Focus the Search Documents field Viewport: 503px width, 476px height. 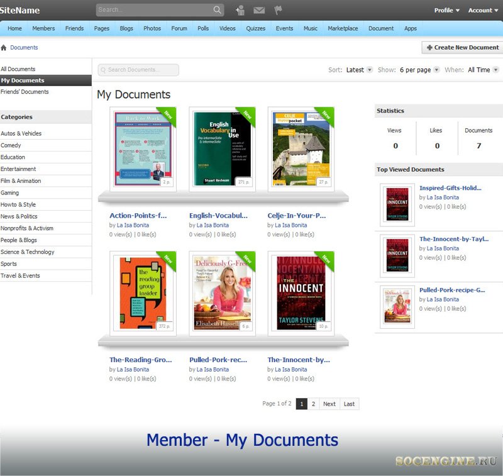coord(138,70)
